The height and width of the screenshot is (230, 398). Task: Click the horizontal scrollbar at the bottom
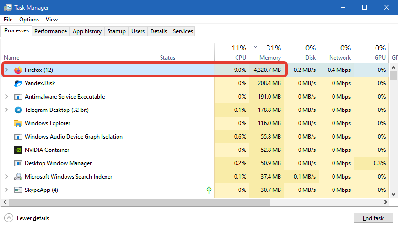tap(143, 202)
